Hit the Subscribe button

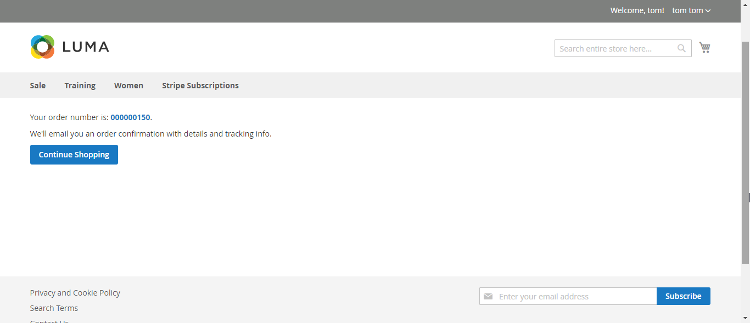tap(683, 296)
